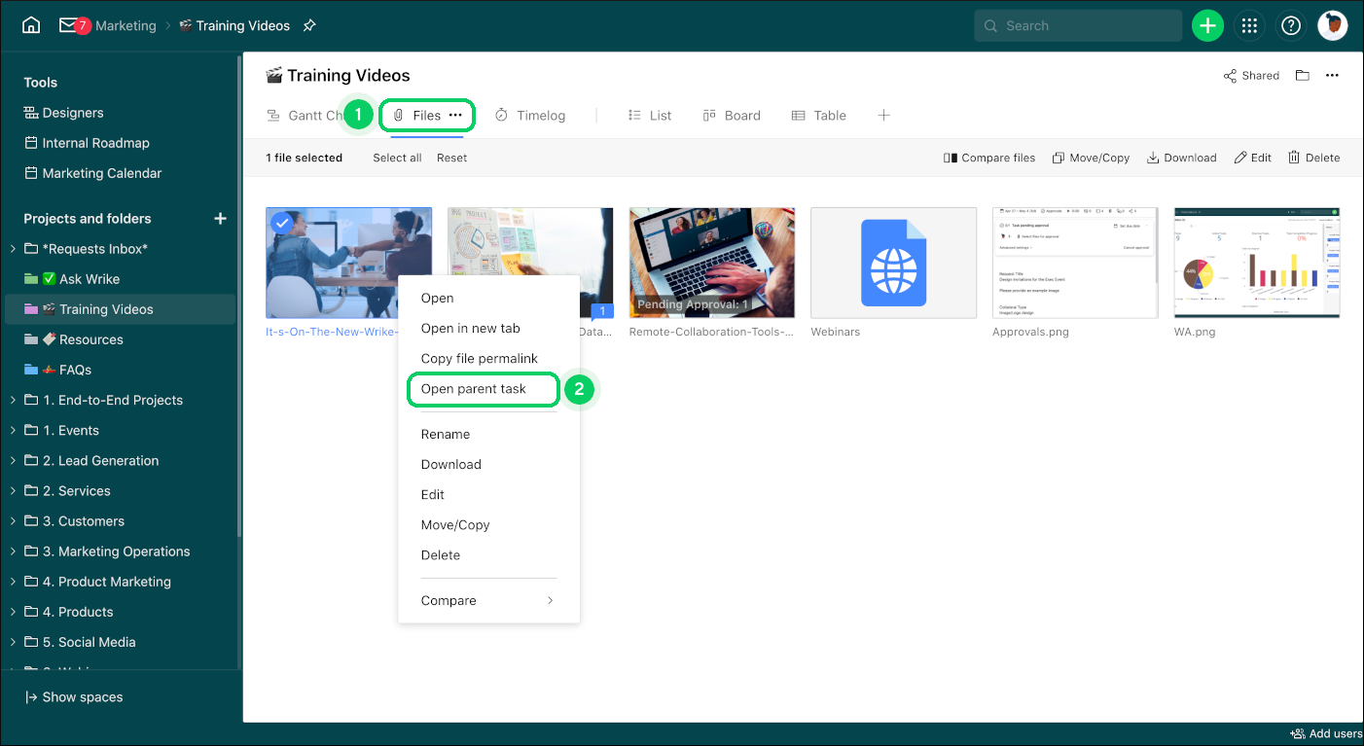
Task: Add a new view with plus icon
Action: [883, 115]
